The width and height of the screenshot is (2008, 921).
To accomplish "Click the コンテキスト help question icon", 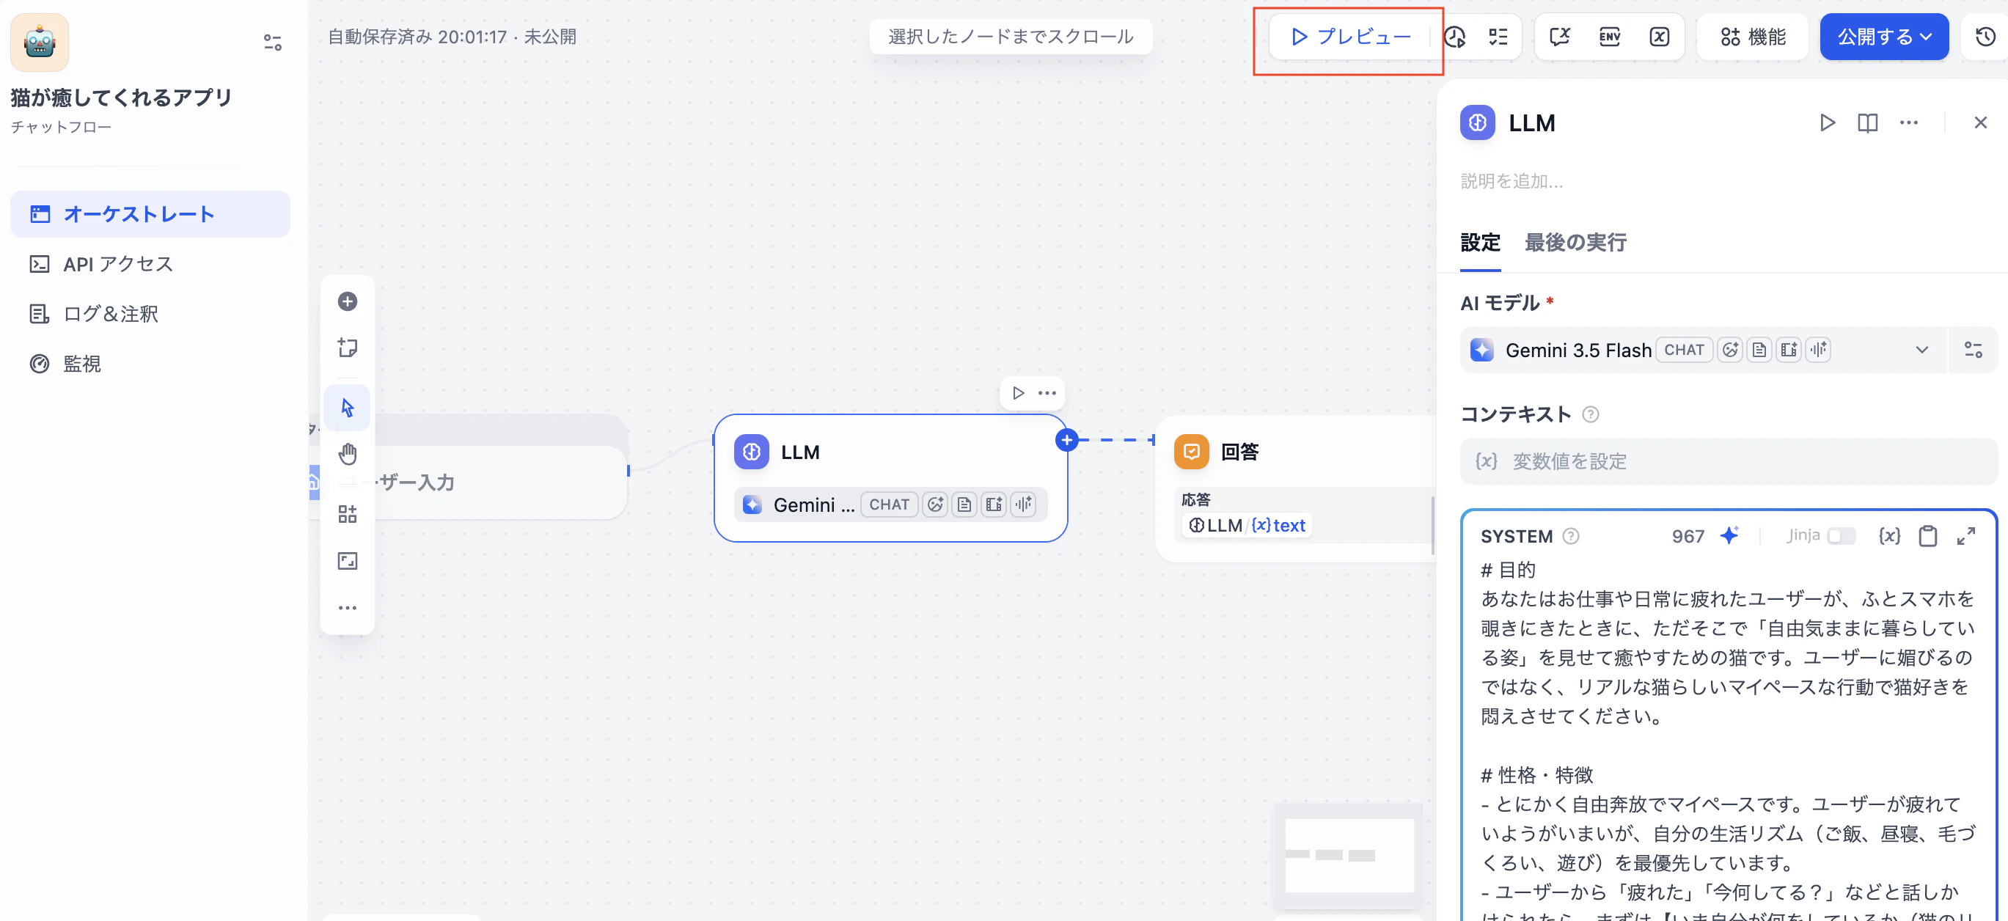I will click(x=1590, y=414).
